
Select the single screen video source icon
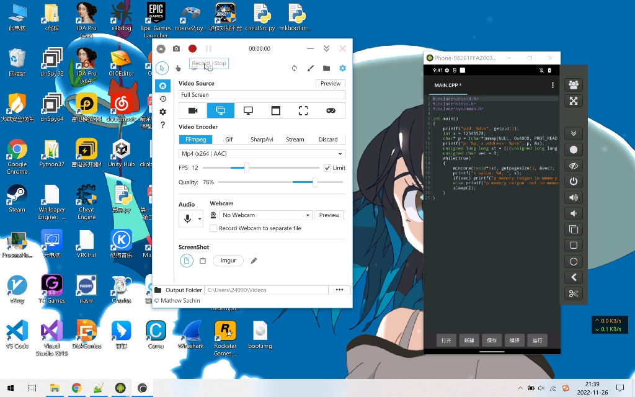(248, 110)
